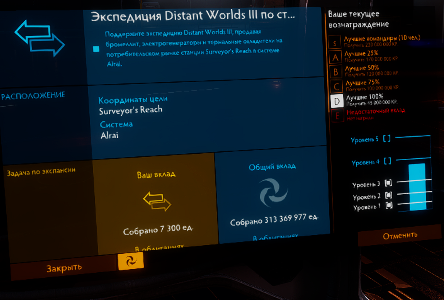
Task: Select the highlighted D tier reward badge
Action: coord(337,101)
